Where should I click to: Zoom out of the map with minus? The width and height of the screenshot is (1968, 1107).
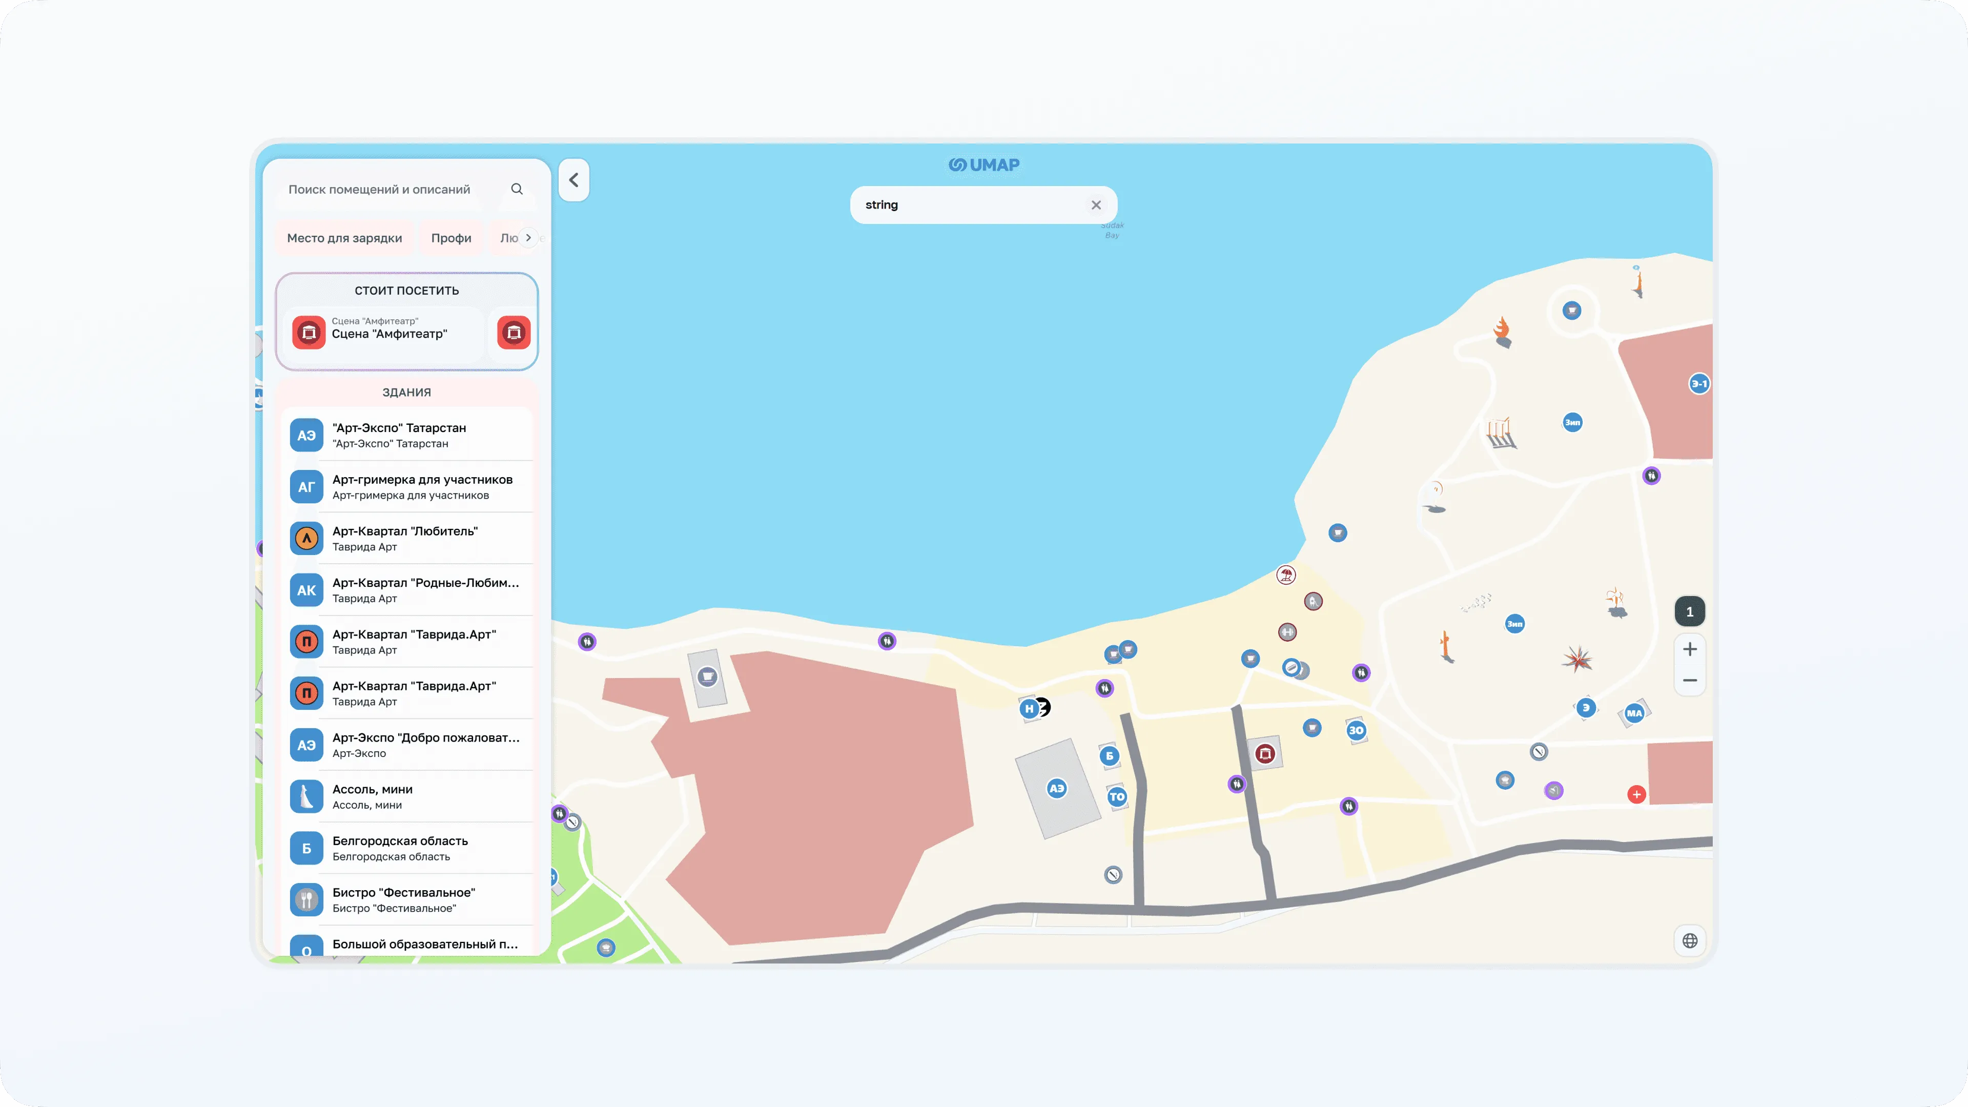[x=1690, y=680]
